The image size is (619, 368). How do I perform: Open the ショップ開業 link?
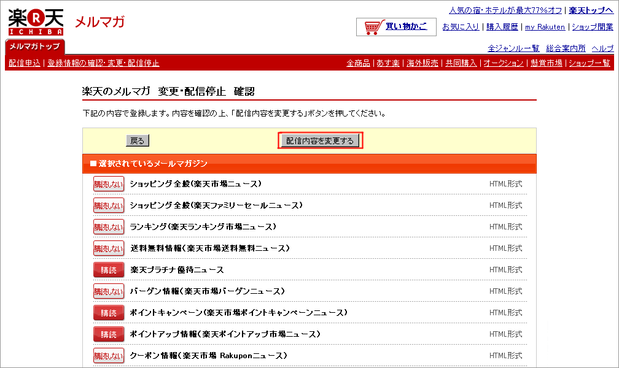tap(593, 27)
